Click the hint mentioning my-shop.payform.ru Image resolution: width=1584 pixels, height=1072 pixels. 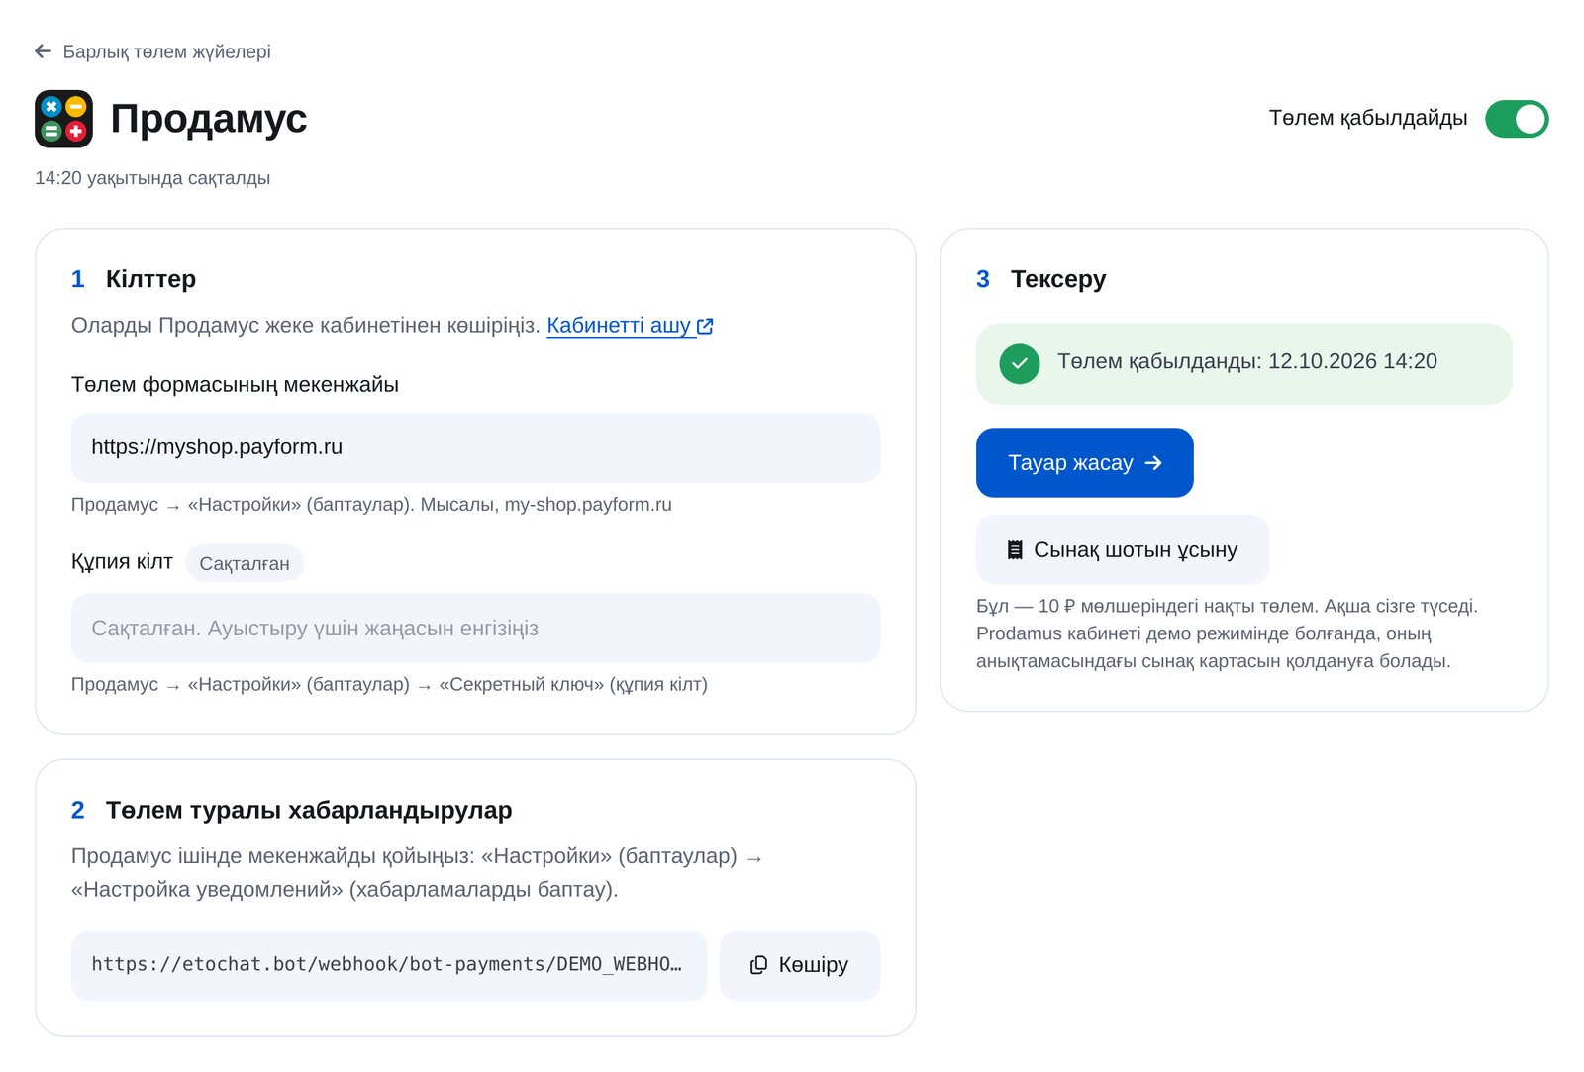(x=371, y=505)
